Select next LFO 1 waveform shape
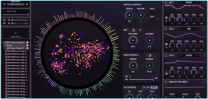 (197, 3)
